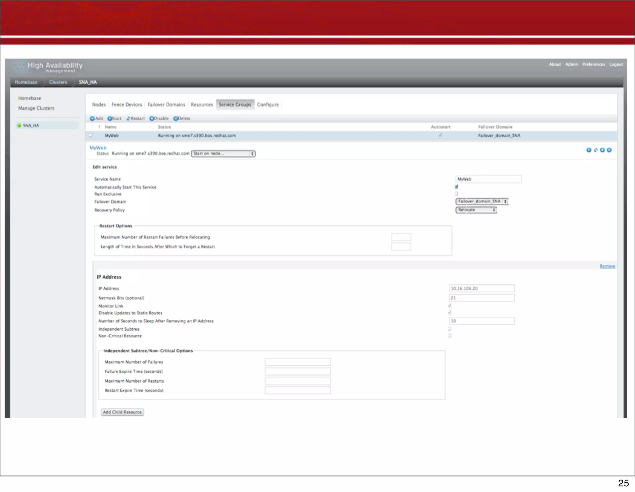Screen dimensions: 635x492
Task: Click the Remove link for the IP Address resource
Action: [607, 266]
